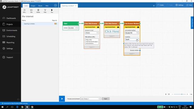Open Task View in the taskbar
This screenshot has height=109, width=194.
[x=12, y=107]
